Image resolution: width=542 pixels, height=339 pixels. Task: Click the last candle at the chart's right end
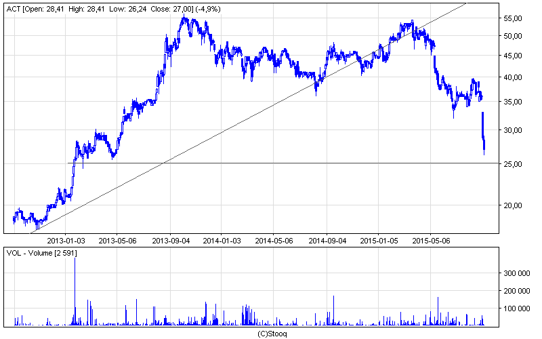click(484, 146)
